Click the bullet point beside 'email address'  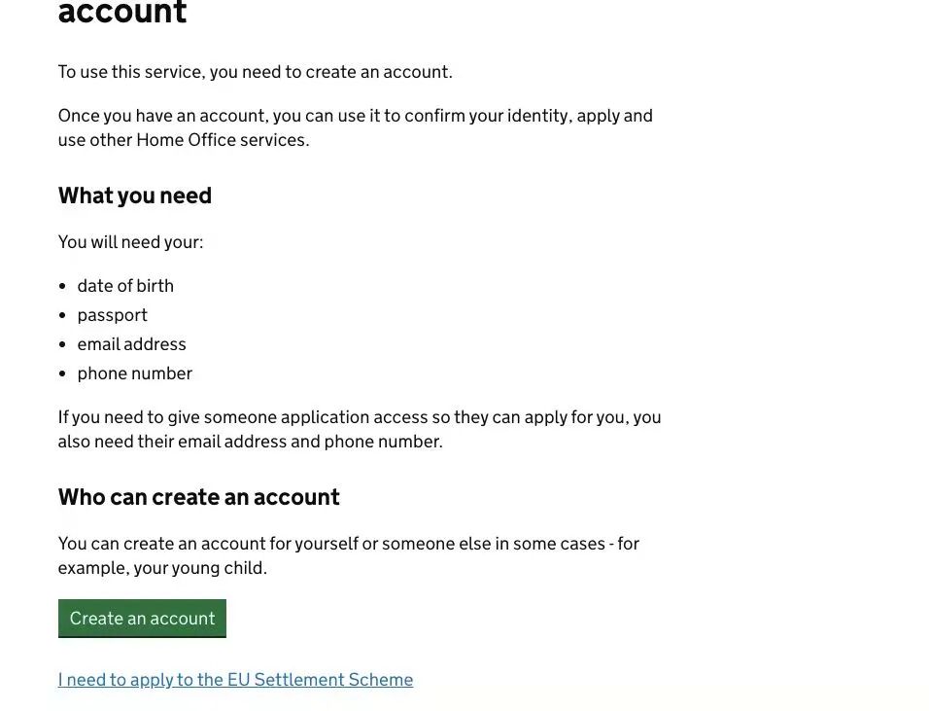pos(63,344)
